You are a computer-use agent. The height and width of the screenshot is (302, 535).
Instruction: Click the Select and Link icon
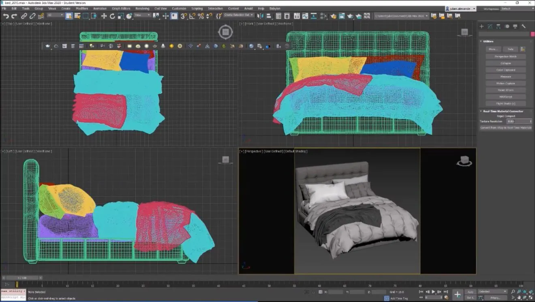coord(24,16)
